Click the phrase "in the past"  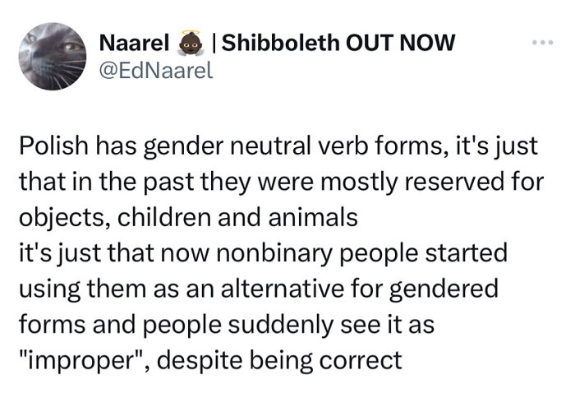(x=100, y=182)
